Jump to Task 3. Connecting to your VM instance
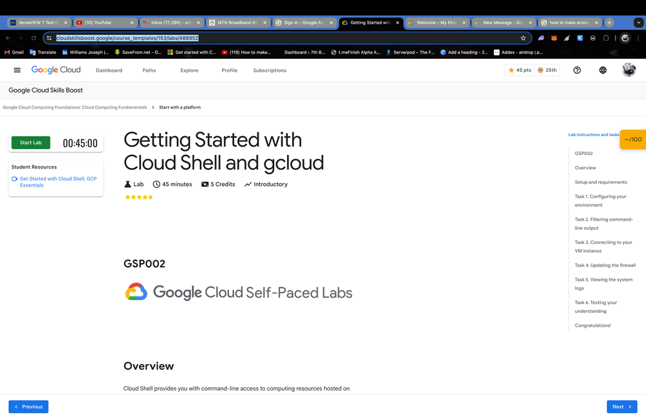 [x=603, y=247]
